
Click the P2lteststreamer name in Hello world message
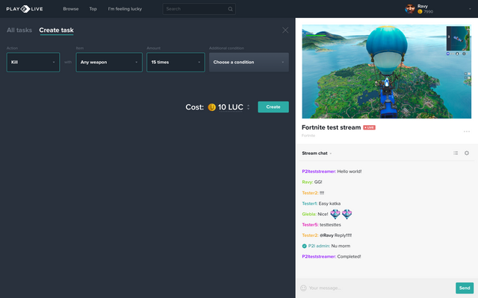(x=319, y=171)
